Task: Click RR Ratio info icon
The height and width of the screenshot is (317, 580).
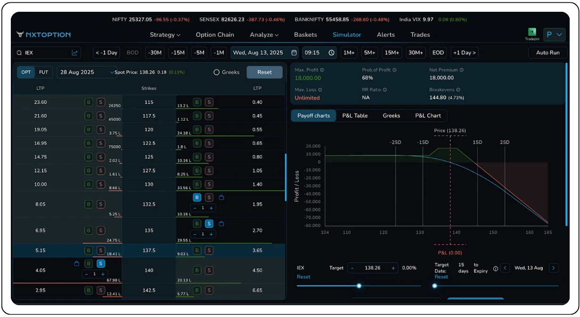Action: pyautogui.click(x=385, y=90)
